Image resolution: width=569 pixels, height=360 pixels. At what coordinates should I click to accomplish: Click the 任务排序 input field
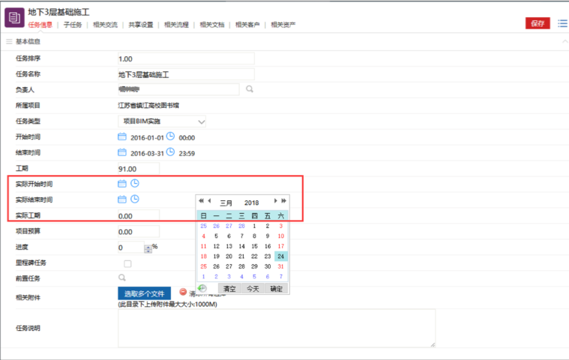186,59
